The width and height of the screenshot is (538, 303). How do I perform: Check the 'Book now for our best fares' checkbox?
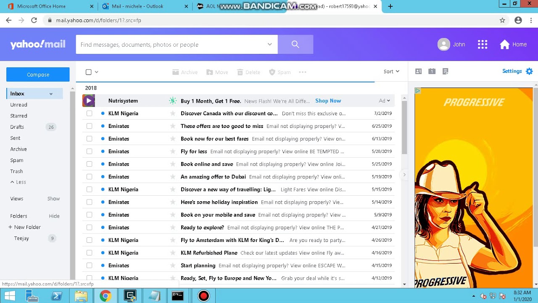pyautogui.click(x=89, y=138)
